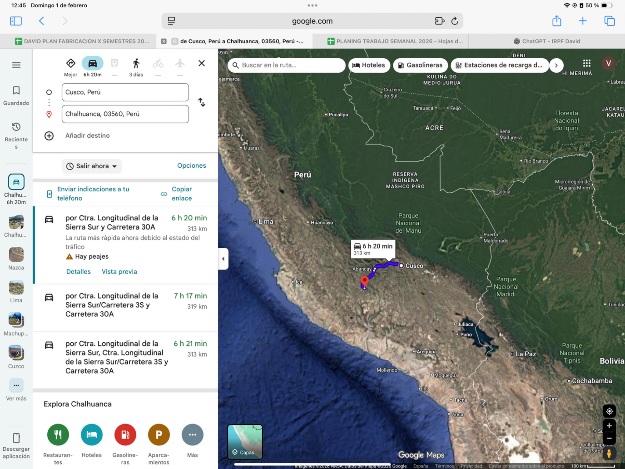
Task: Switch to ChatGPT - IRPF David tab
Action: 547,41
